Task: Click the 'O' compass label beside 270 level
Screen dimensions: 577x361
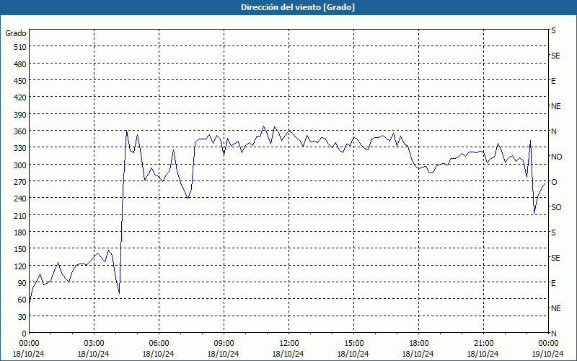Action: coord(554,182)
